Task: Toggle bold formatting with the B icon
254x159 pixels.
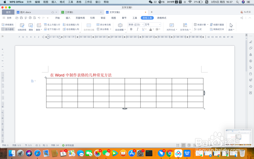Action: pyautogui.click(x=131, y=29)
